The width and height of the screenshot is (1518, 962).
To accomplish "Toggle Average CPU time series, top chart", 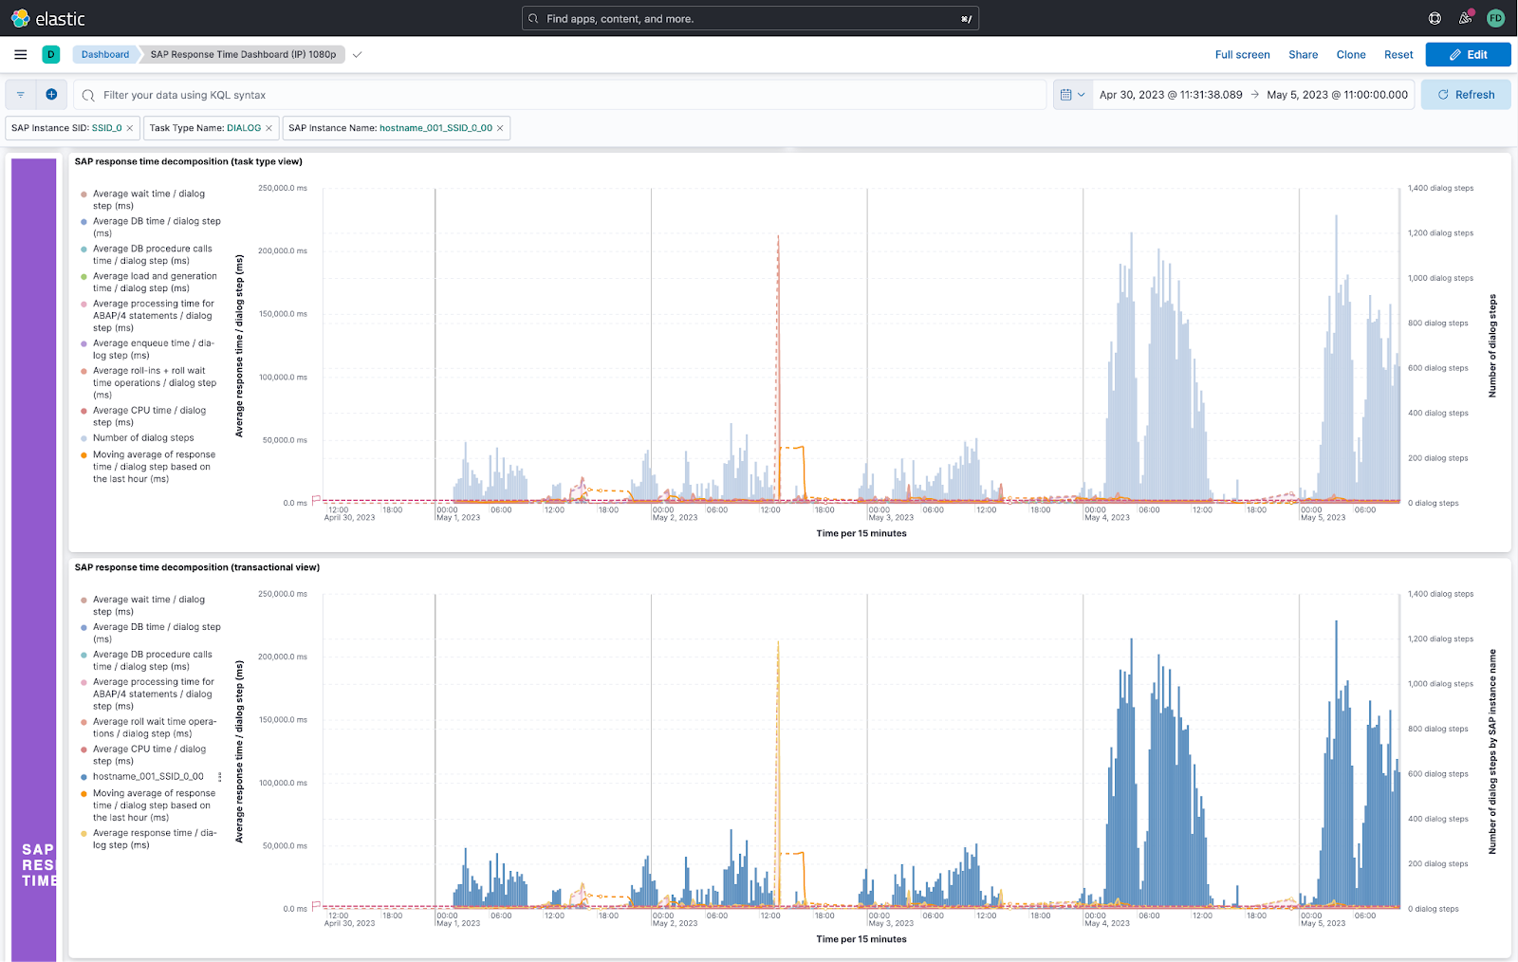I will tap(149, 416).
